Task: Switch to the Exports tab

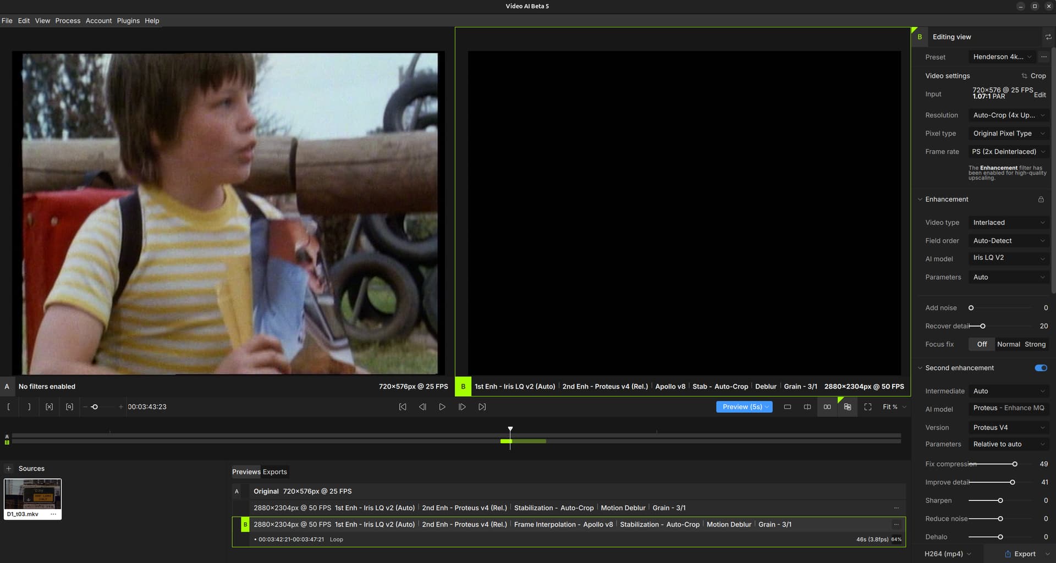Action: [275, 472]
